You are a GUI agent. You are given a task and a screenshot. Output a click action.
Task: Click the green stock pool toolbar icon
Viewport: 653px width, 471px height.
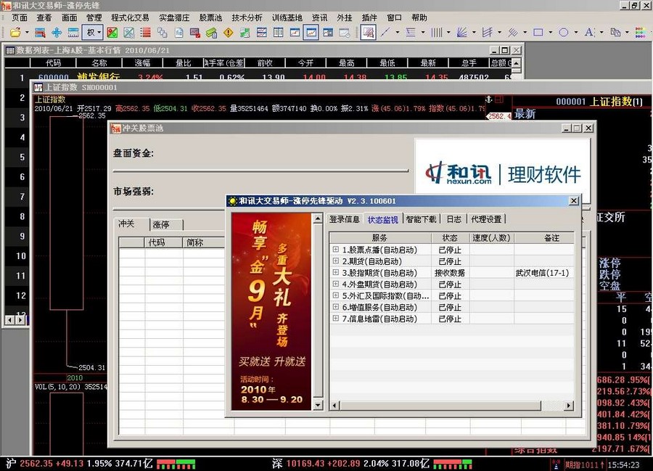244,33
